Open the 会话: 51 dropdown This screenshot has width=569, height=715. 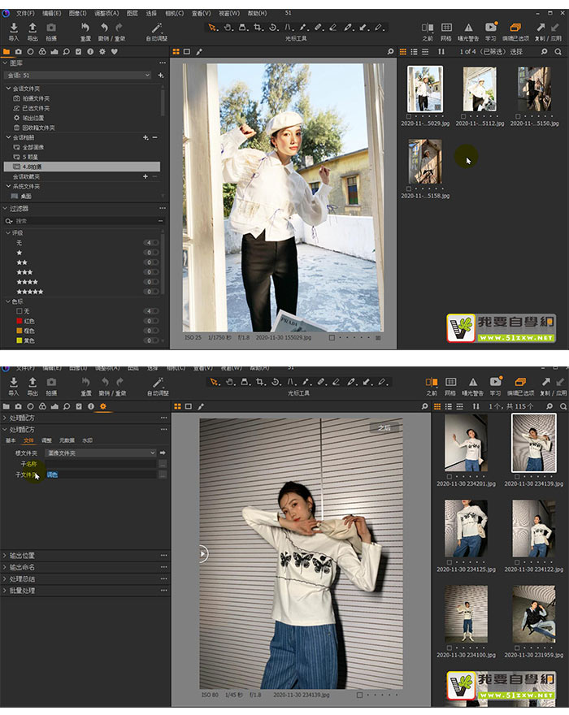tap(77, 76)
